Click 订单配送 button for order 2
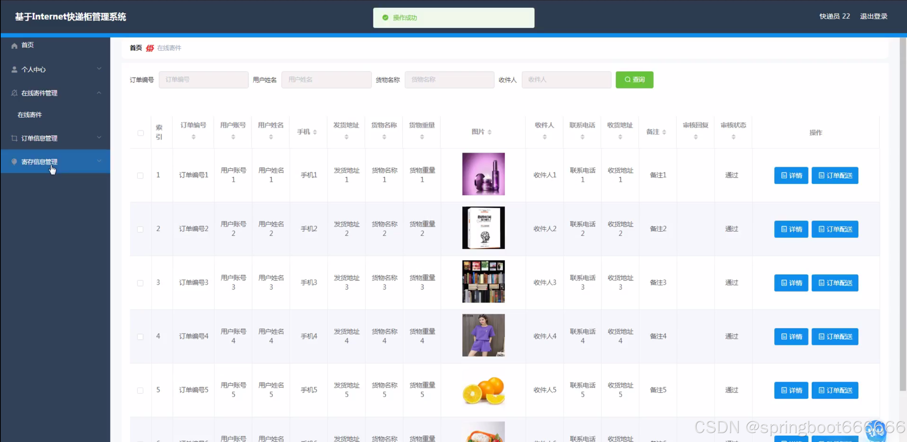907x442 pixels. click(835, 229)
